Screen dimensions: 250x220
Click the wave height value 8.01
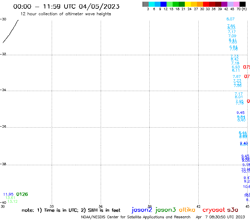click(x=239, y=97)
